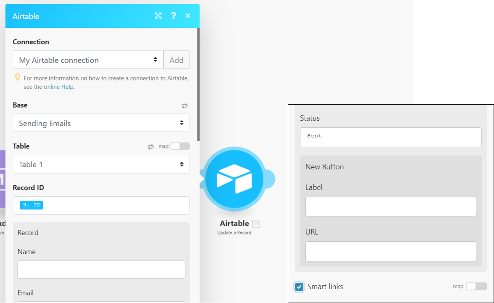Viewport: 494px width, 303px height.
Task: Click the Record ID input field
Action: pos(101,206)
